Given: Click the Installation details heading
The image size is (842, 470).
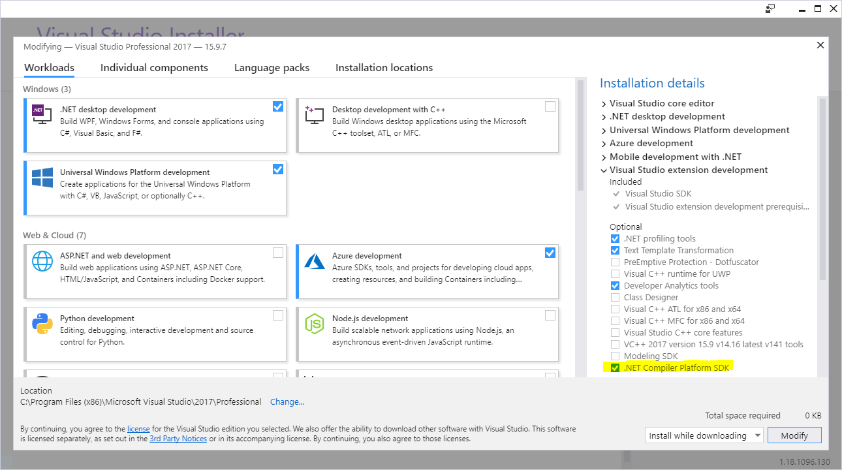Looking at the screenshot, I should (x=652, y=83).
